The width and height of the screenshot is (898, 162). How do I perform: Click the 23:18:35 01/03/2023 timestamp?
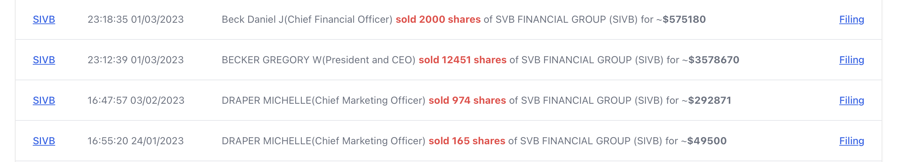coord(136,20)
